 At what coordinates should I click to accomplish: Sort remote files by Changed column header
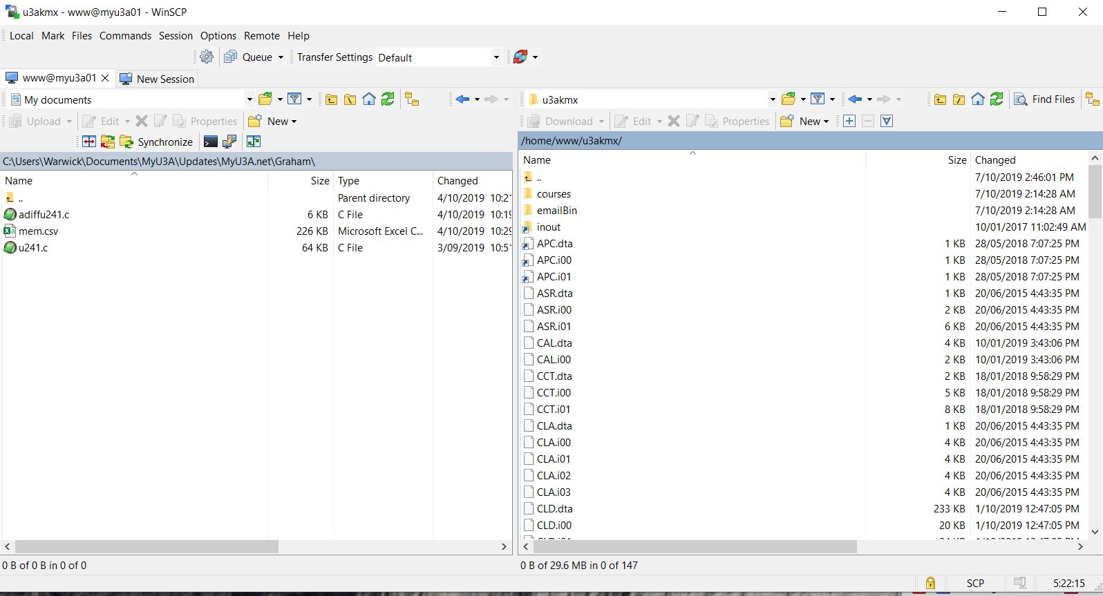click(995, 160)
